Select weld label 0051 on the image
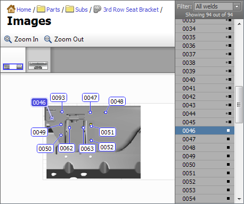Screen dimensions: 244x204 click(108, 132)
